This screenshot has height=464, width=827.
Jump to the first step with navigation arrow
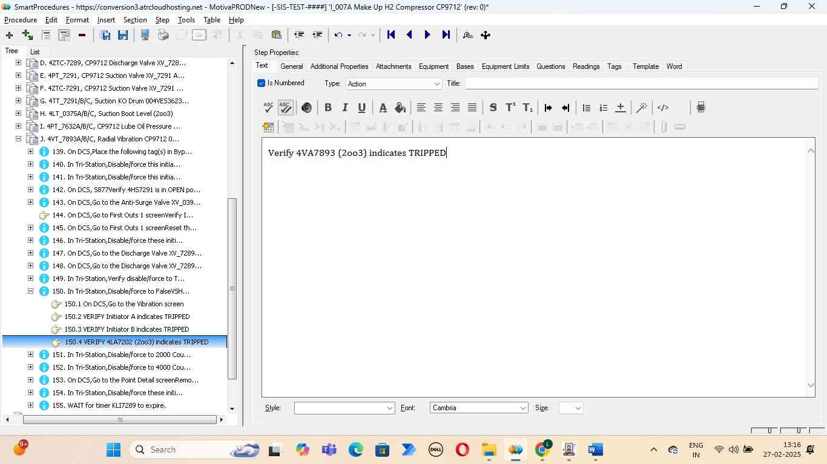(x=391, y=35)
